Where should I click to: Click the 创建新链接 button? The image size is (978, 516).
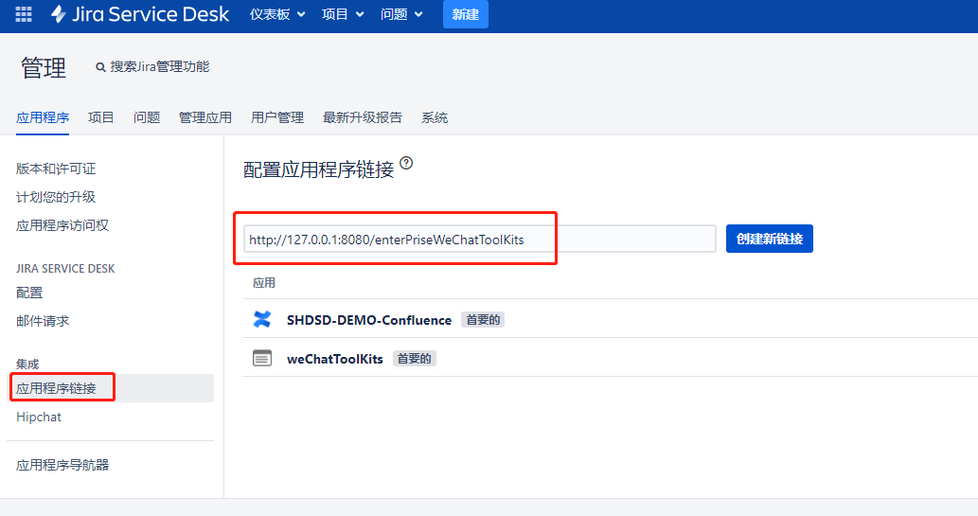coord(769,239)
